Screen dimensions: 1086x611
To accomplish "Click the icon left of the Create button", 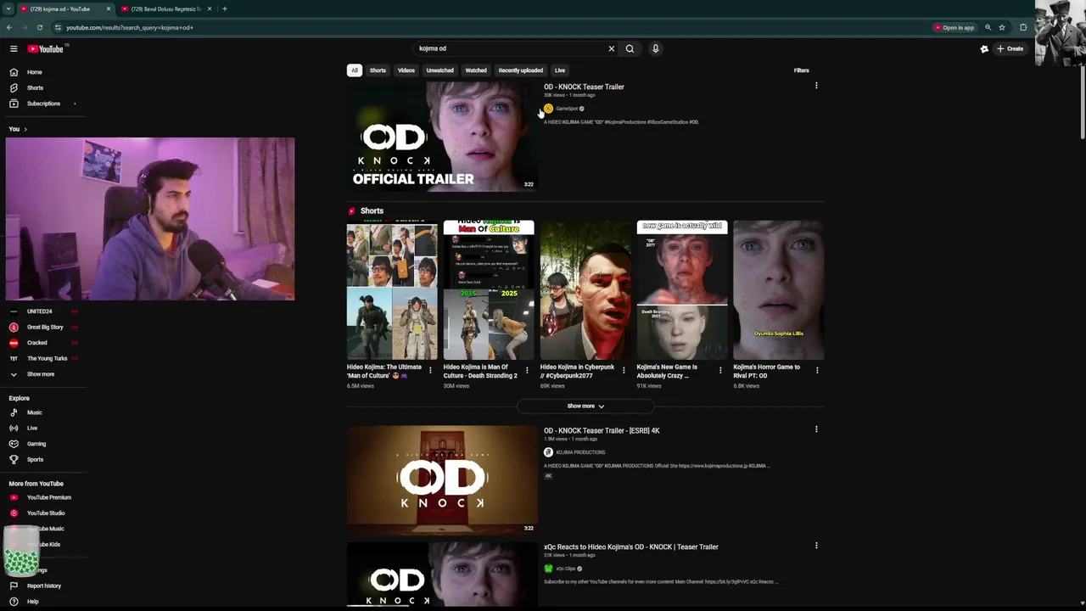I will pyautogui.click(x=984, y=49).
